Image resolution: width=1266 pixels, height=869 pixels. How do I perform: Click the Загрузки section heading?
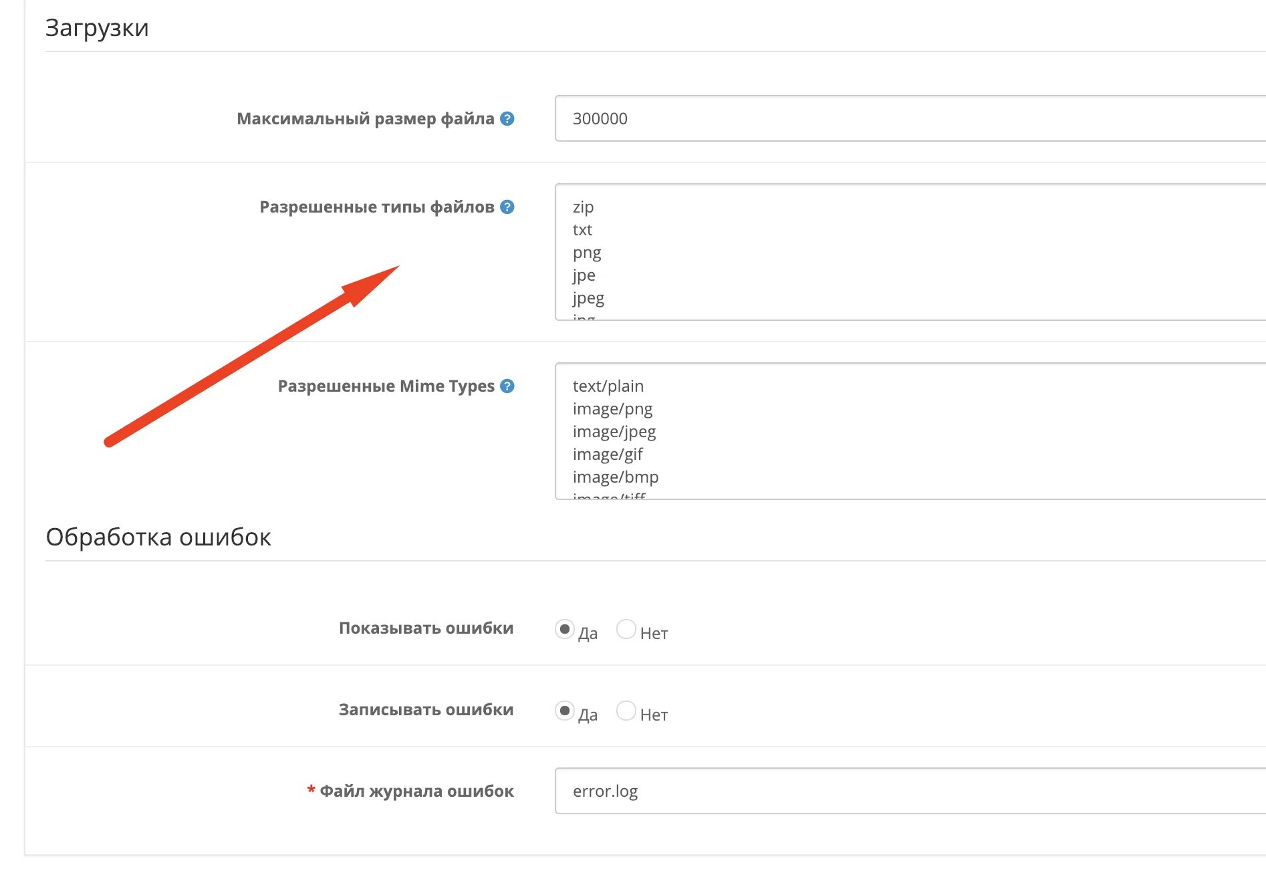(97, 28)
